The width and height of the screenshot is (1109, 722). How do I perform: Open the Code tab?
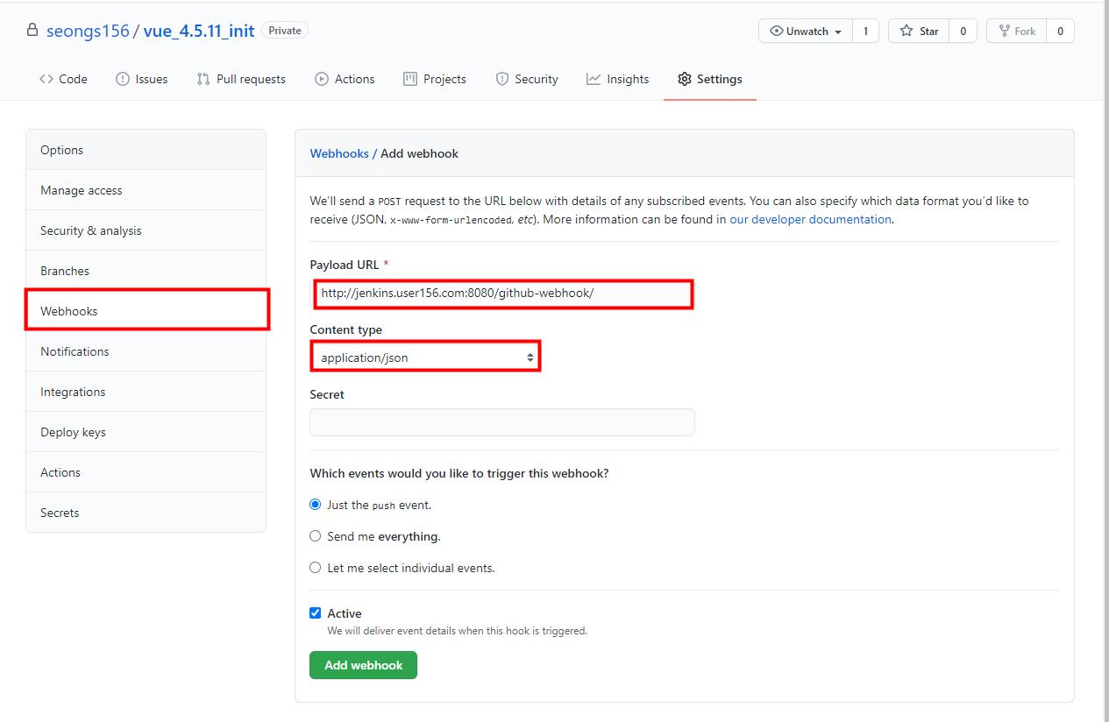point(63,79)
